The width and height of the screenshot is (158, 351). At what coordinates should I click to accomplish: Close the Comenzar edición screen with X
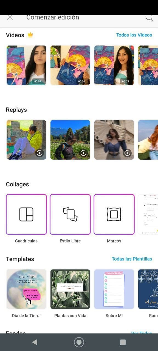click(10, 18)
